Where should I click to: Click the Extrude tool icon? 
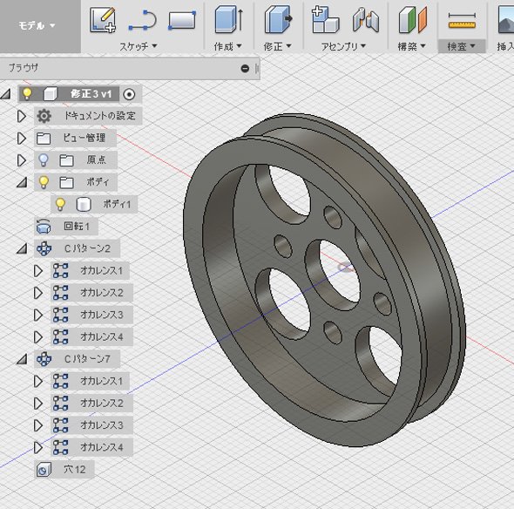tap(229, 20)
